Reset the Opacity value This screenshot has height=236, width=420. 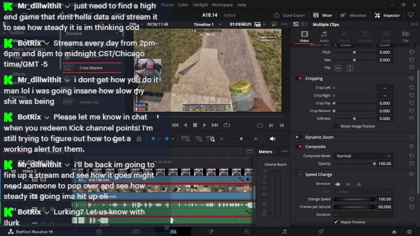click(x=411, y=164)
